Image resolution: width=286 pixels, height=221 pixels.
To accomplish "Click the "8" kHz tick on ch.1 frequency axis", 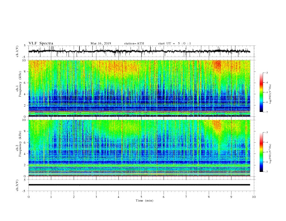I will coord(25,71).
